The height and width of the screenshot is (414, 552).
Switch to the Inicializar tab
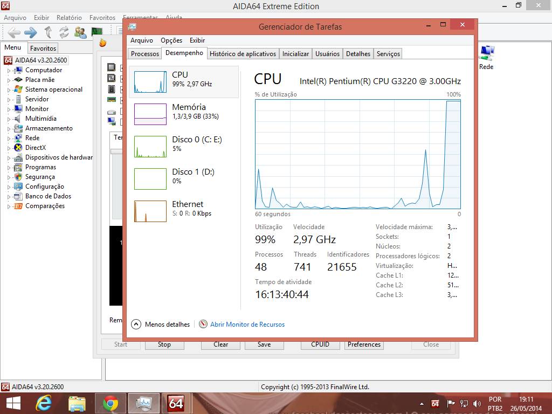(295, 53)
